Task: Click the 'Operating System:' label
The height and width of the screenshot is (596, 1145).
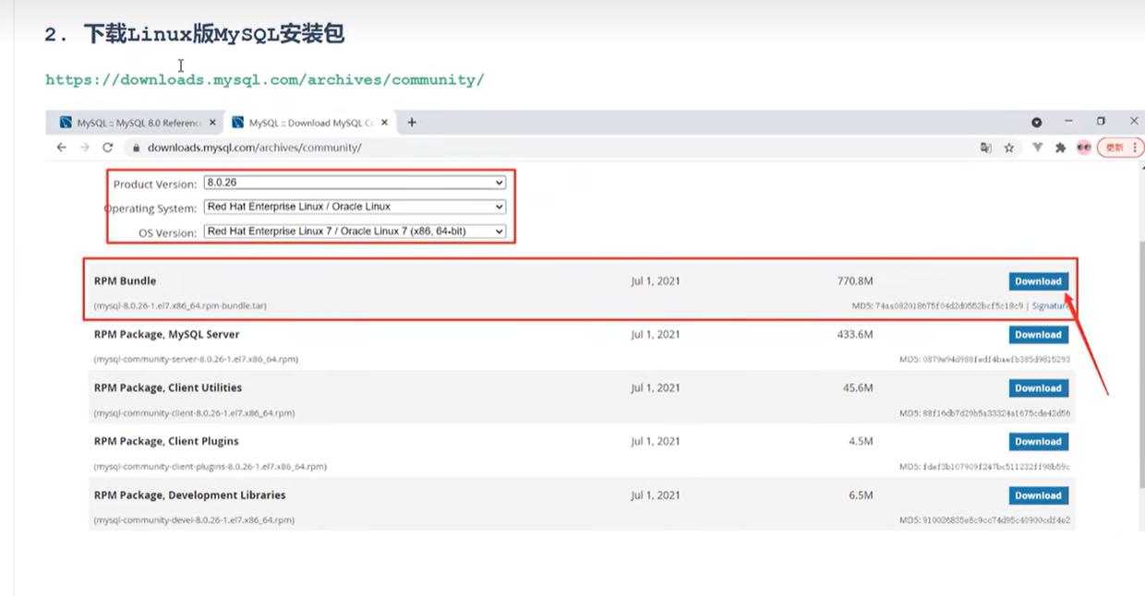Action: point(151,209)
